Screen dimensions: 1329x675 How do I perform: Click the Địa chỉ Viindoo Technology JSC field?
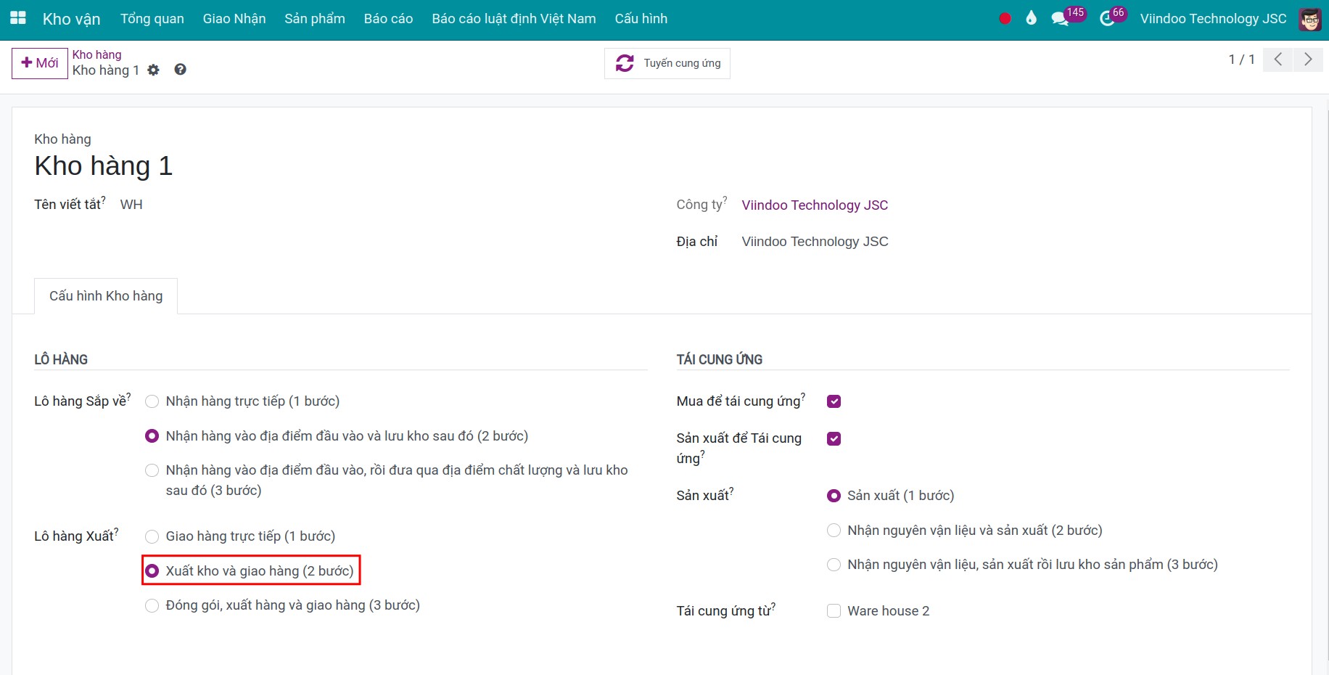815,242
